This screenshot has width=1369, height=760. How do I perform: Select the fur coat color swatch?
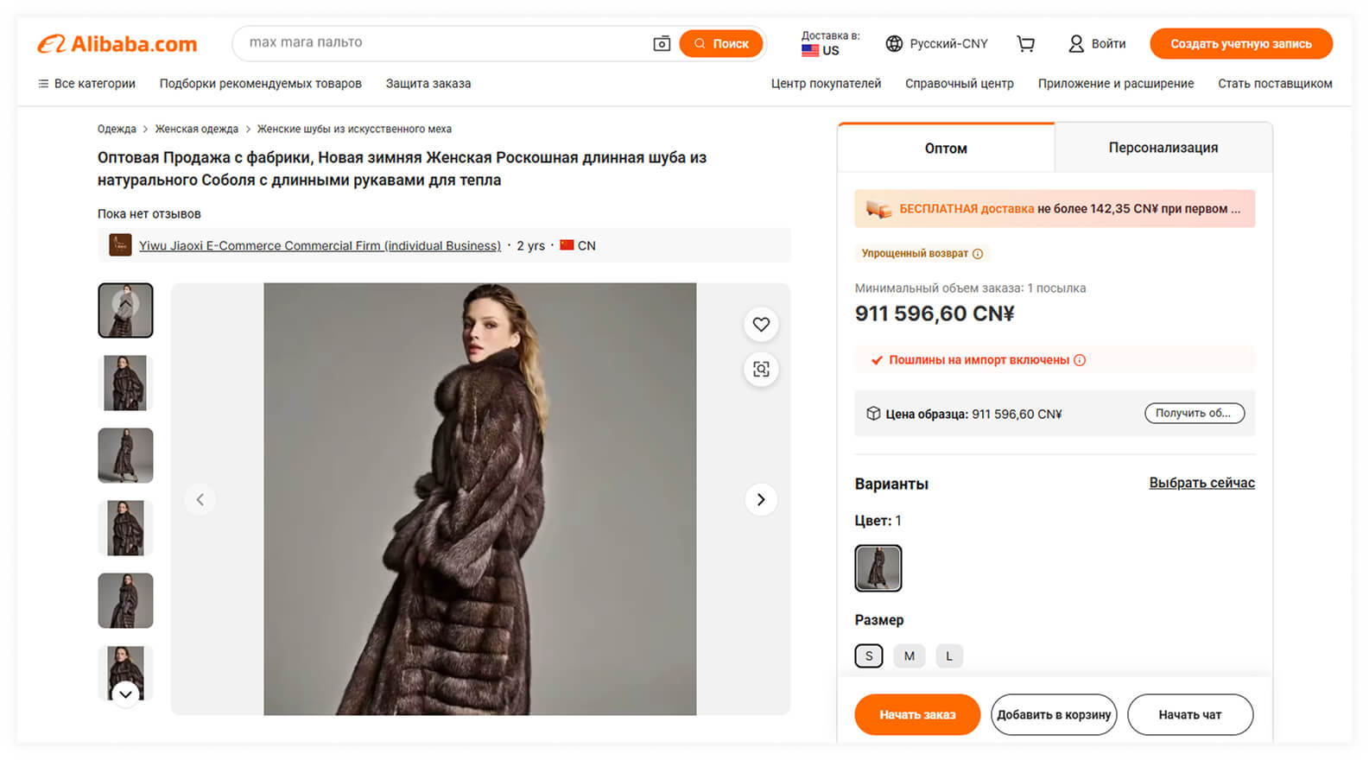pyautogui.click(x=878, y=568)
